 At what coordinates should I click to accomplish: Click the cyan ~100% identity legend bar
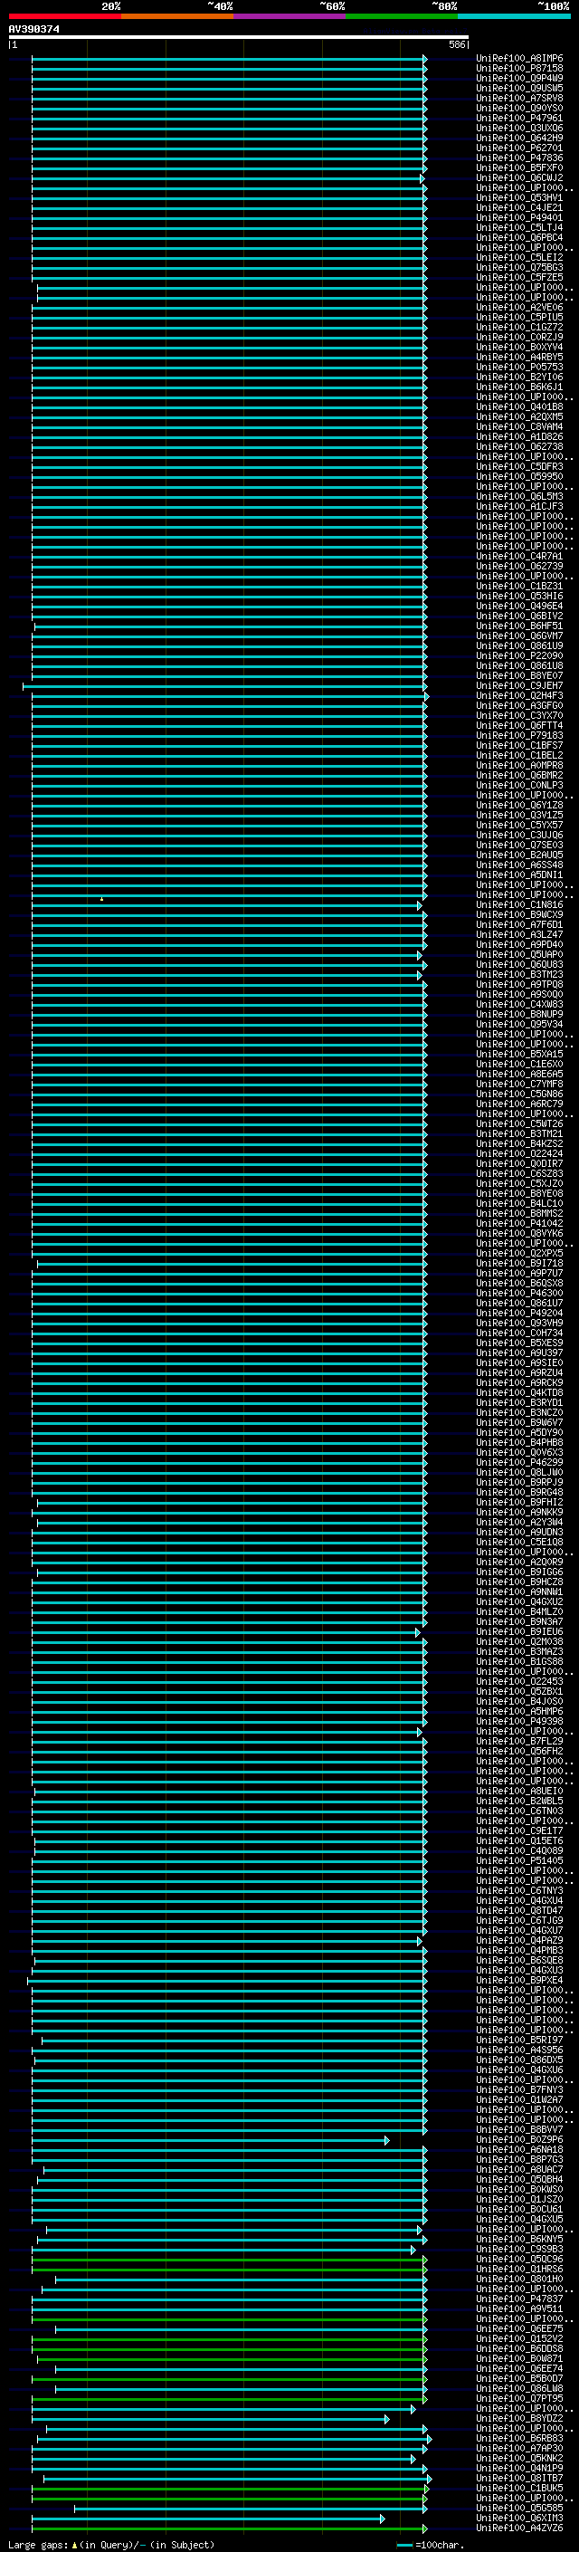click(514, 16)
